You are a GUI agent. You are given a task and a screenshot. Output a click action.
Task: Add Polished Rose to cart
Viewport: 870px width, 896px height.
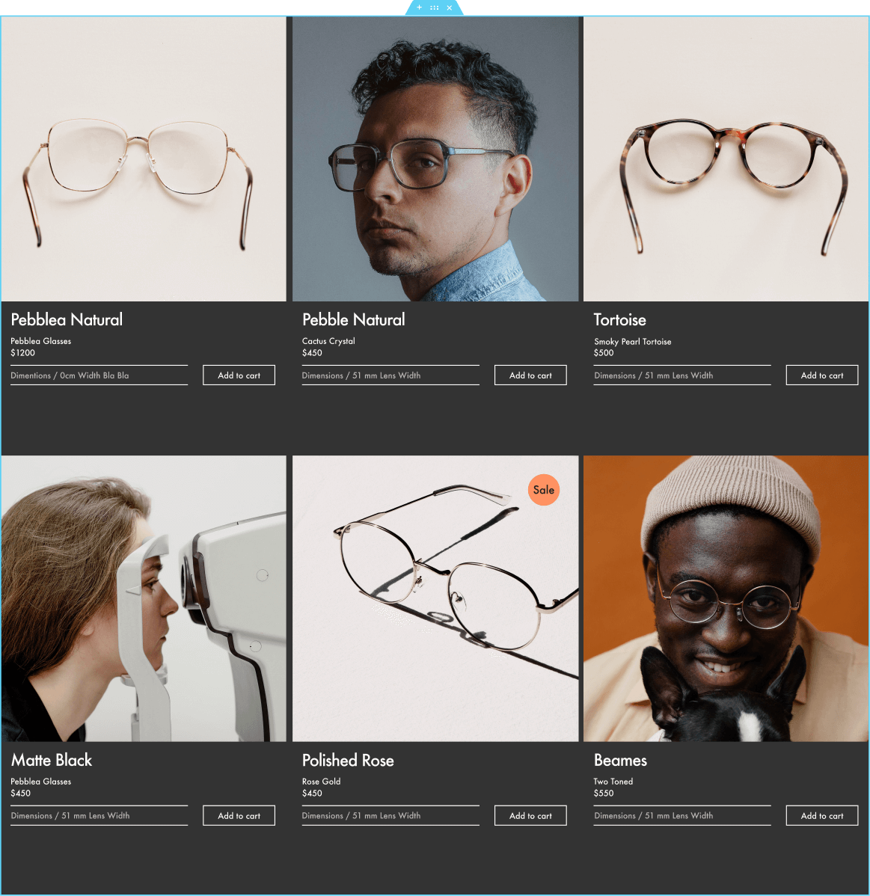click(x=530, y=816)
